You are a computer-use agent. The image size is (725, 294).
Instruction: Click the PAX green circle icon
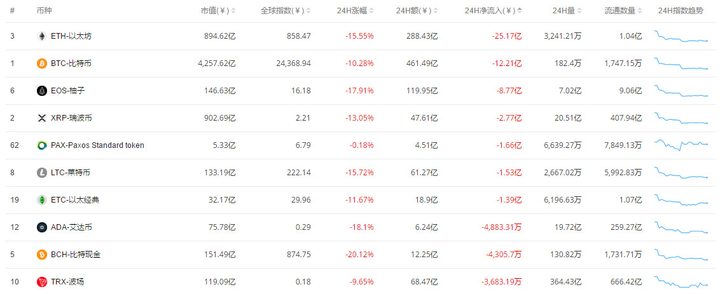coord(42,145)
